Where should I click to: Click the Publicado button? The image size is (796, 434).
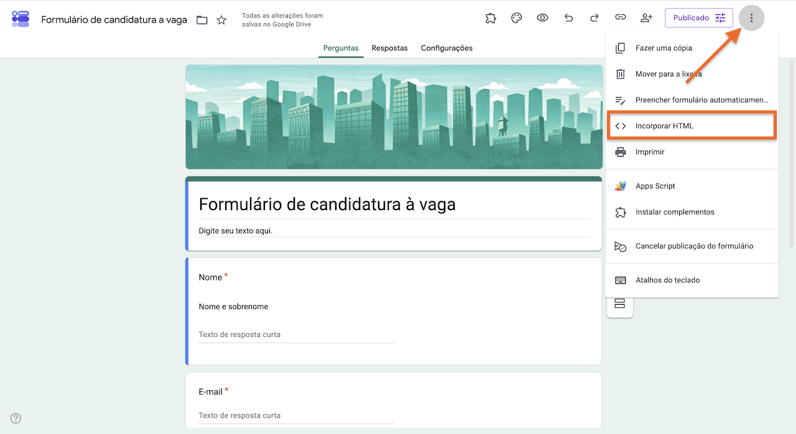[699, 18]
